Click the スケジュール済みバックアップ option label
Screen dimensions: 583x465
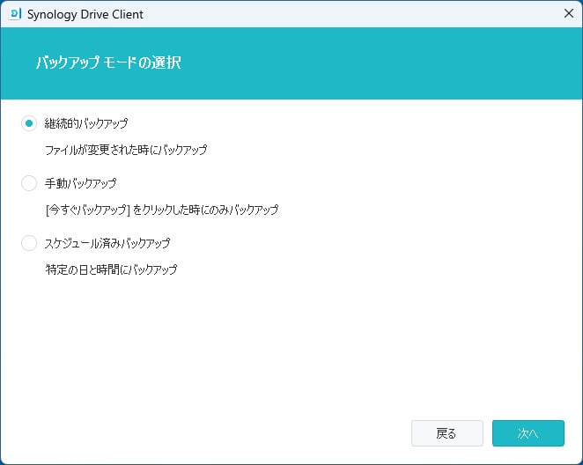(107, 243)
